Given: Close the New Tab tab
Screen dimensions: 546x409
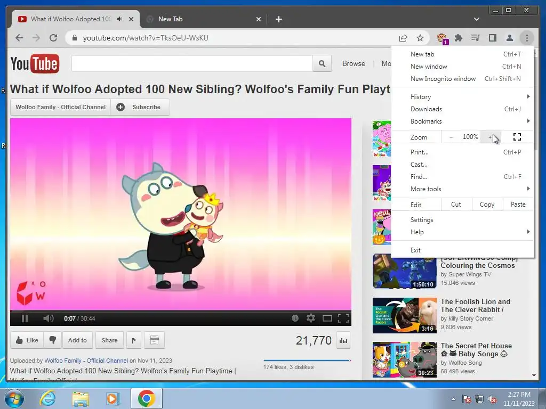Looking at the screenshot, I should (259, 19).
